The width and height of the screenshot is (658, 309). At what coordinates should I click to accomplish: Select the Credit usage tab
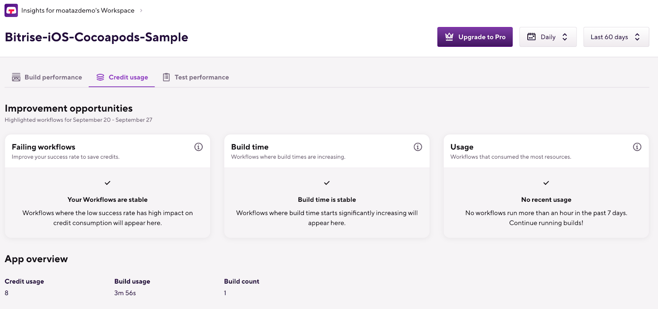122,77
